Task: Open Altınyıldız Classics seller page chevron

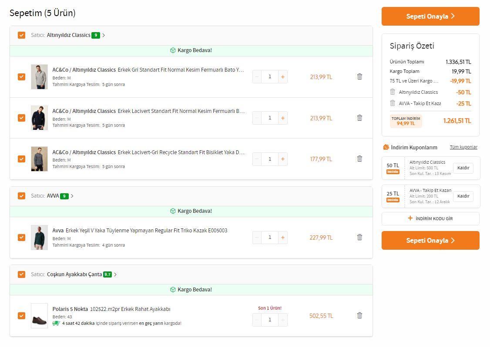Action: (104, 35)
